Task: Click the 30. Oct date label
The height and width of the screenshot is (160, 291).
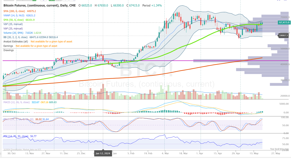Action: [x=11, y=153]
